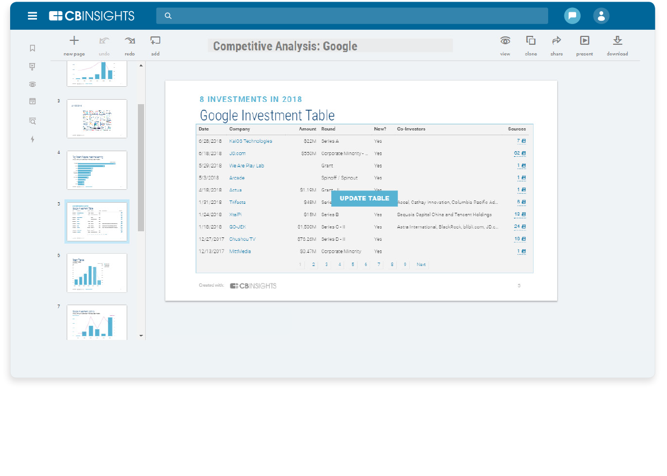Click the slide panel scroll-up arrow

click(141, 66)
